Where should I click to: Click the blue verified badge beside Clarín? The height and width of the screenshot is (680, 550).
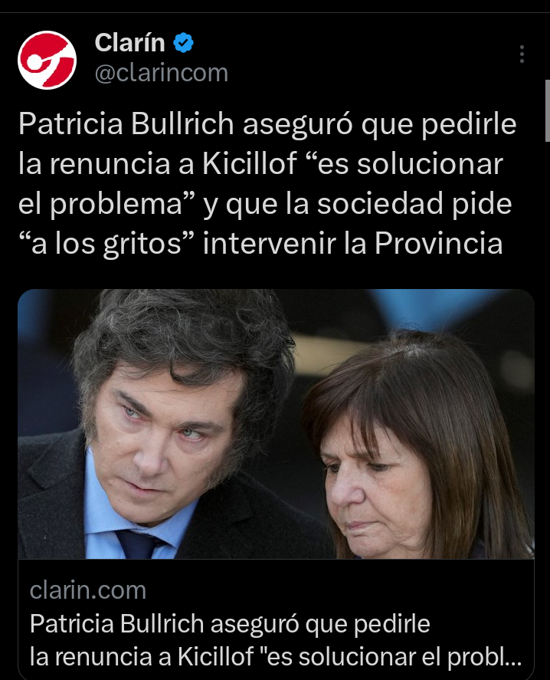183,42
